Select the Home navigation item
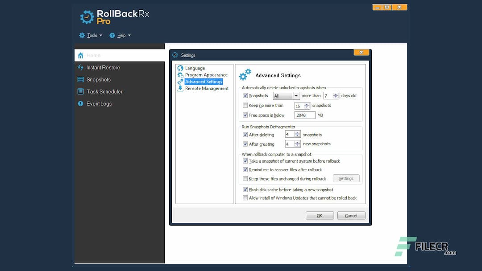The width and height of the screenshot is (482, 271). coord(89,55)
